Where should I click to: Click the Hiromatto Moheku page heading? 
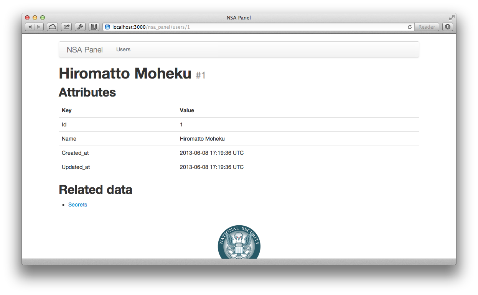(125, 74)
